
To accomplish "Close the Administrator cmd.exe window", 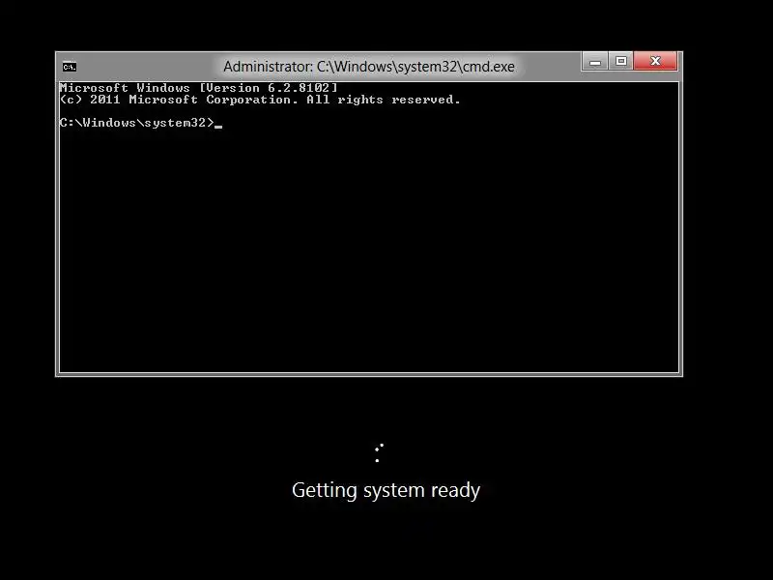I will (x=655, y=61).
